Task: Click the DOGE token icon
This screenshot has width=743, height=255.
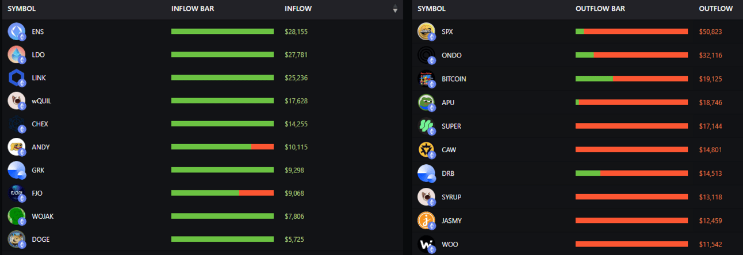Action: click(16, 239)
